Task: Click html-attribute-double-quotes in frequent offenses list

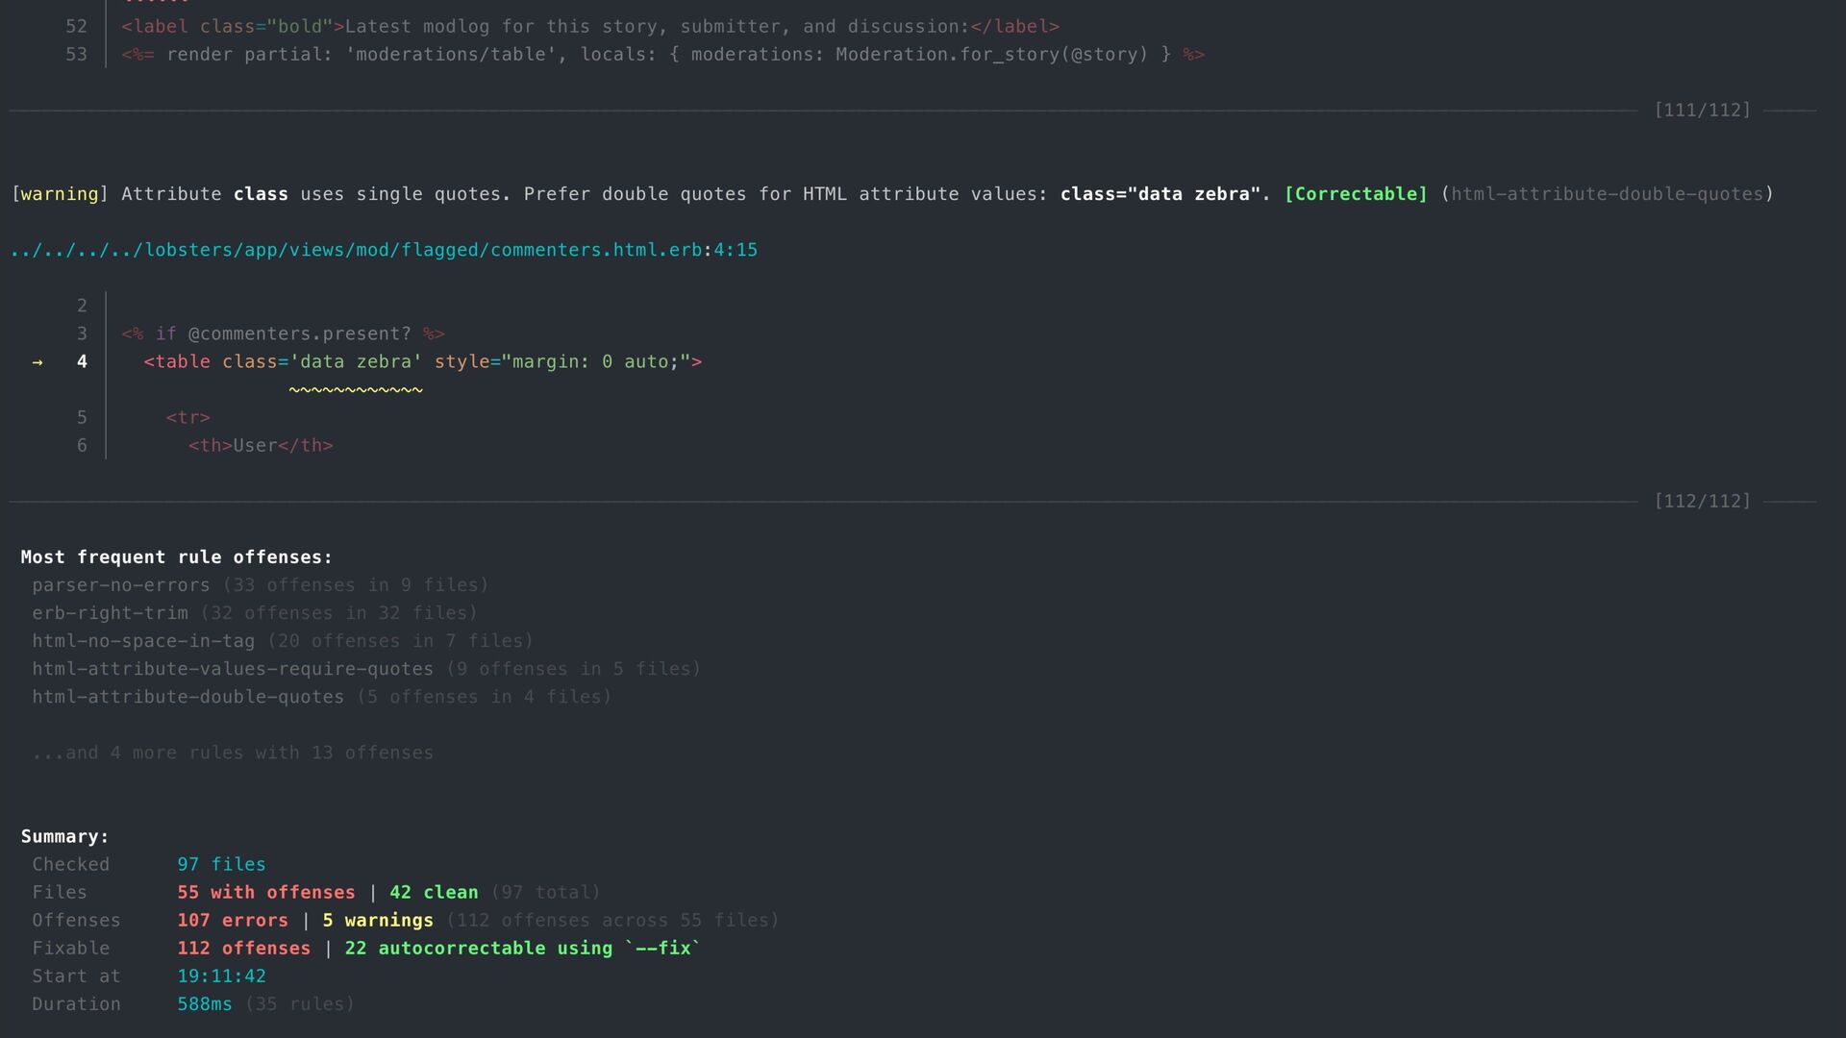Action: point(187,697)
